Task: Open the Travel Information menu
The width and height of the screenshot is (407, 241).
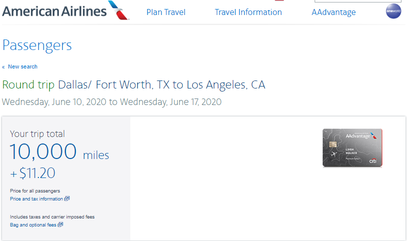Action: click(x=248, y=12)
